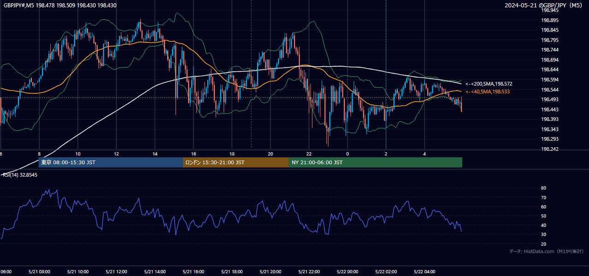589x276 pixels.
Task: Select the 200 SMA label reading 198.572
Action: (489, 84)
